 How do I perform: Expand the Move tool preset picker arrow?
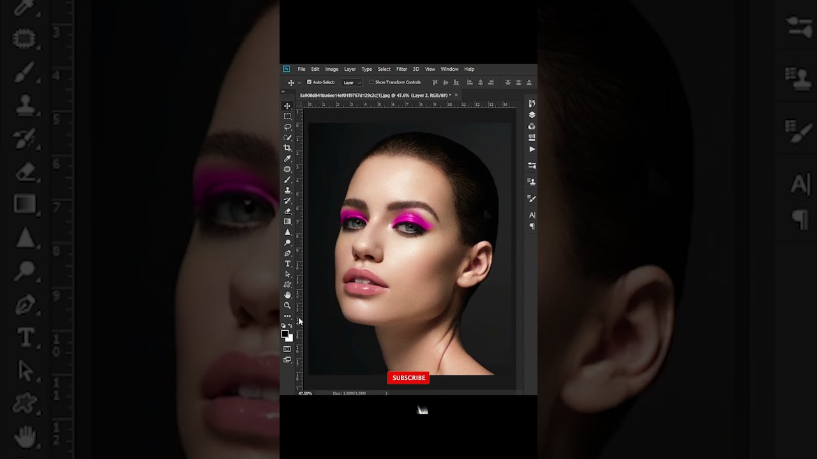tap(299, 83)
